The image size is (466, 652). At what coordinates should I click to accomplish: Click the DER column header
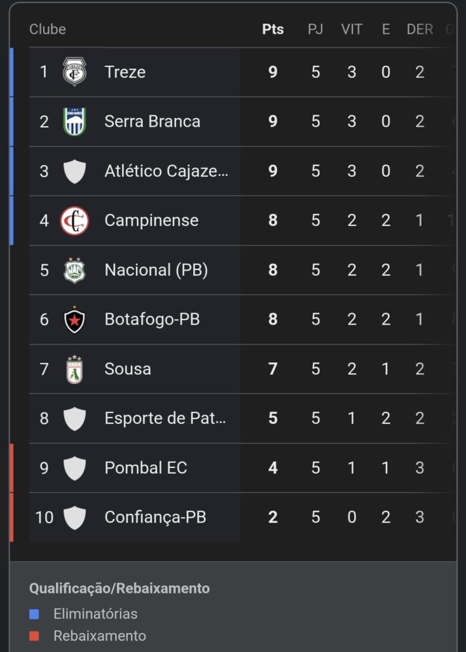[x=420, y=29]
